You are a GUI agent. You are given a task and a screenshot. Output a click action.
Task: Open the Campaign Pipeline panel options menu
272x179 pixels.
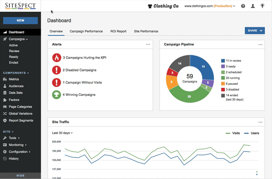pyautogui.click(x=260, y=45)
